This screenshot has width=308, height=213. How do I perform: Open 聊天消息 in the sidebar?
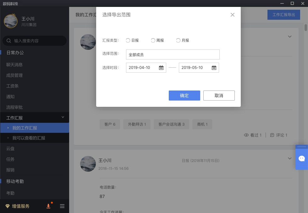[14, 65]
